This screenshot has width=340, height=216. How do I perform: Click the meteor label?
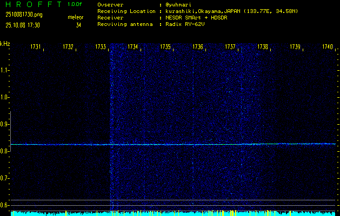(x=76, y=17)
